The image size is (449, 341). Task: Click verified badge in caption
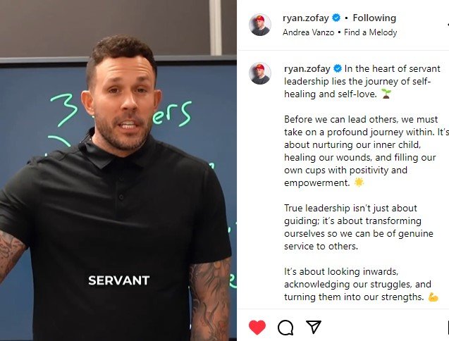coord(338,69)
